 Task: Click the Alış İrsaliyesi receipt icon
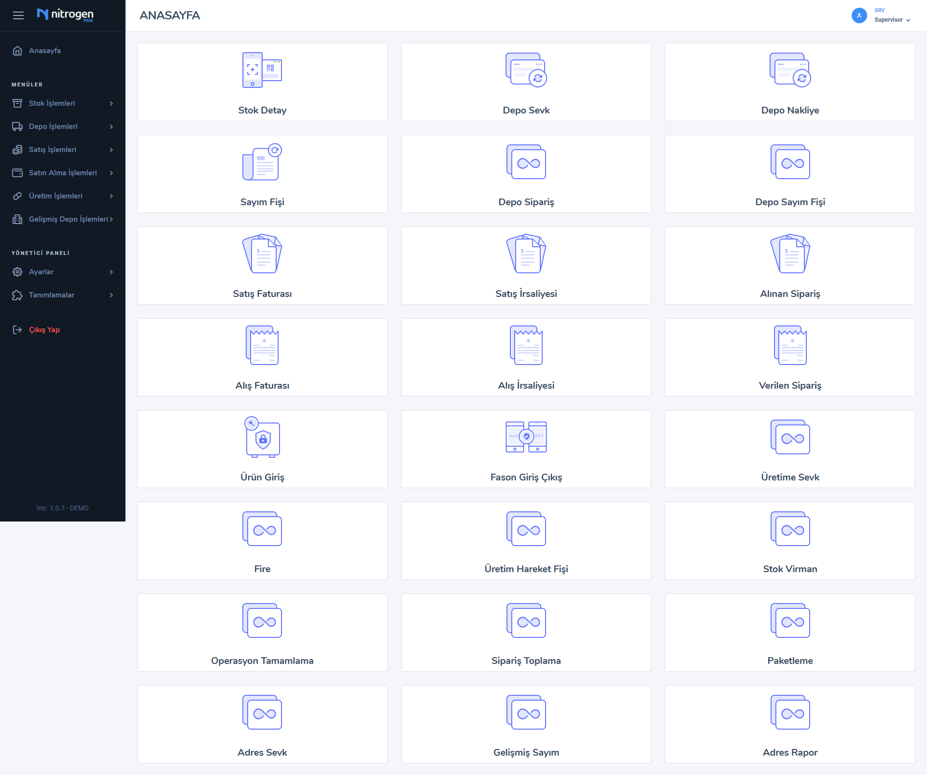tap(526, 345)
